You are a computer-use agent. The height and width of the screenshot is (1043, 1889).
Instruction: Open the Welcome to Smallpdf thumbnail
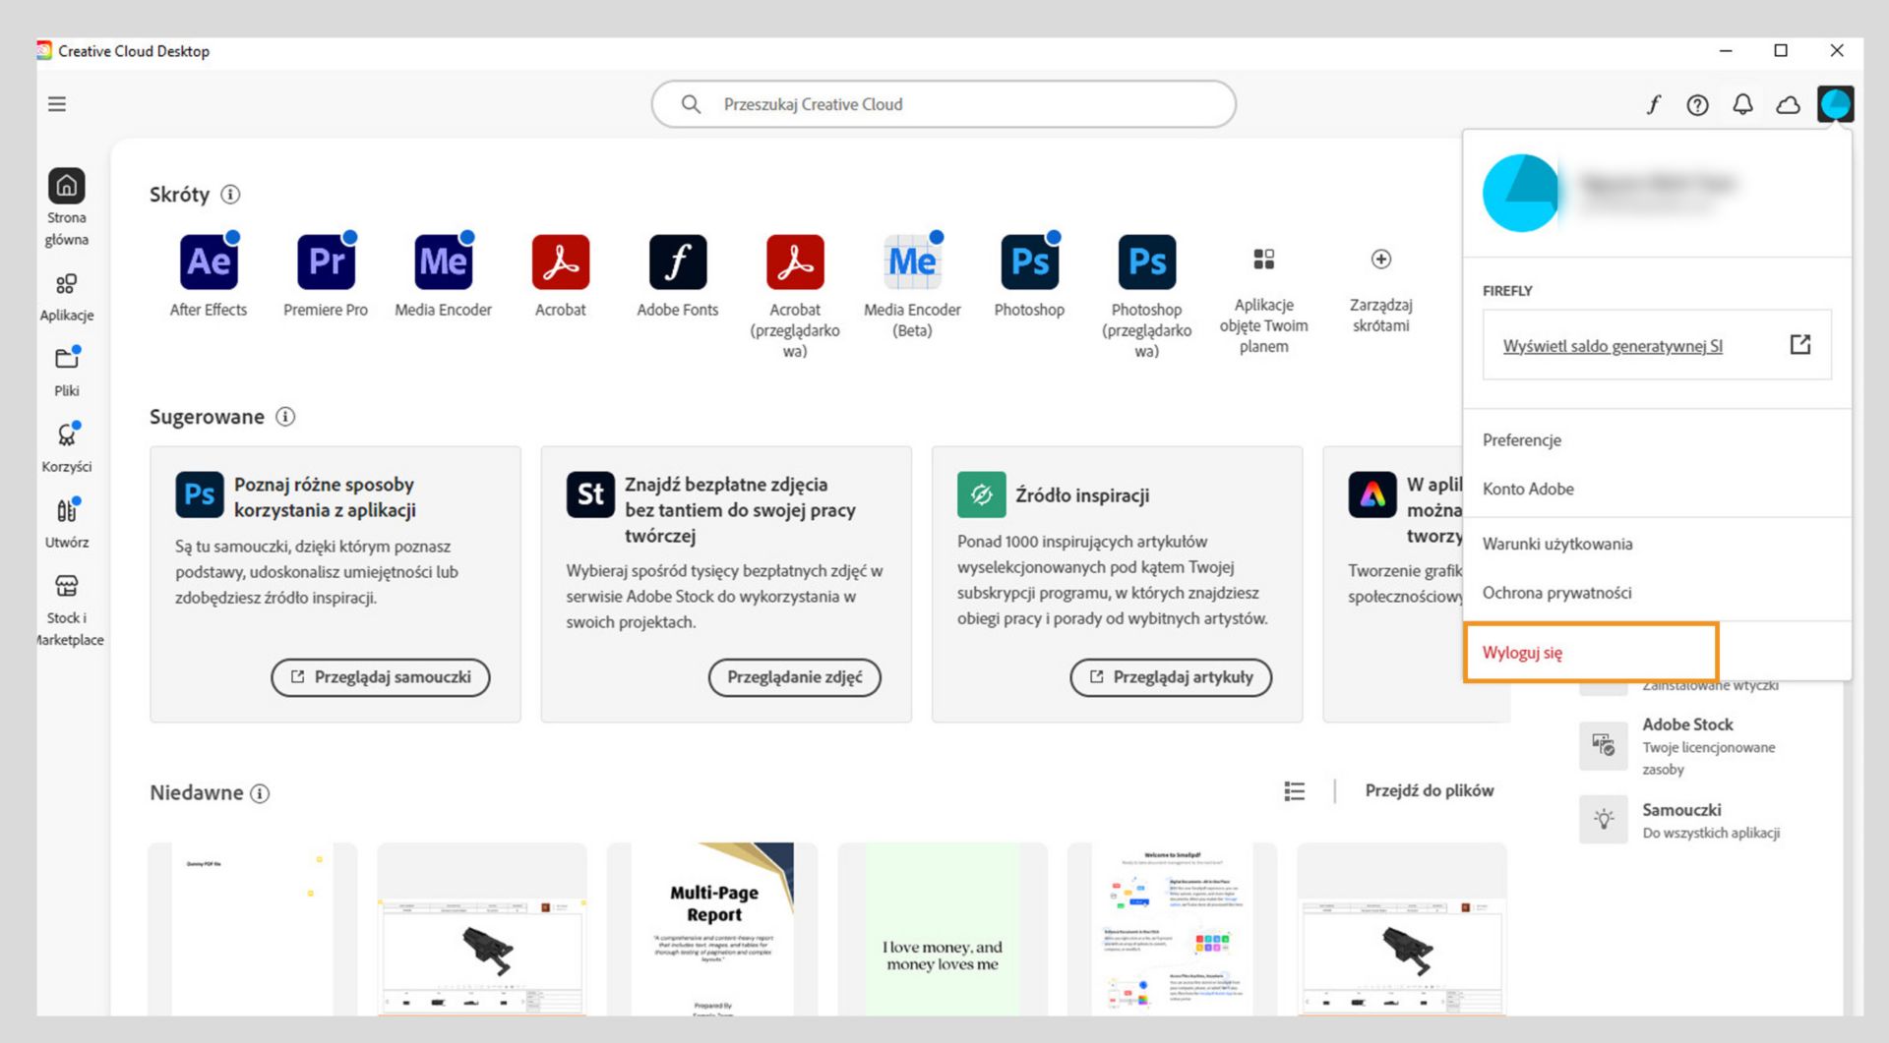point(1172,929)
